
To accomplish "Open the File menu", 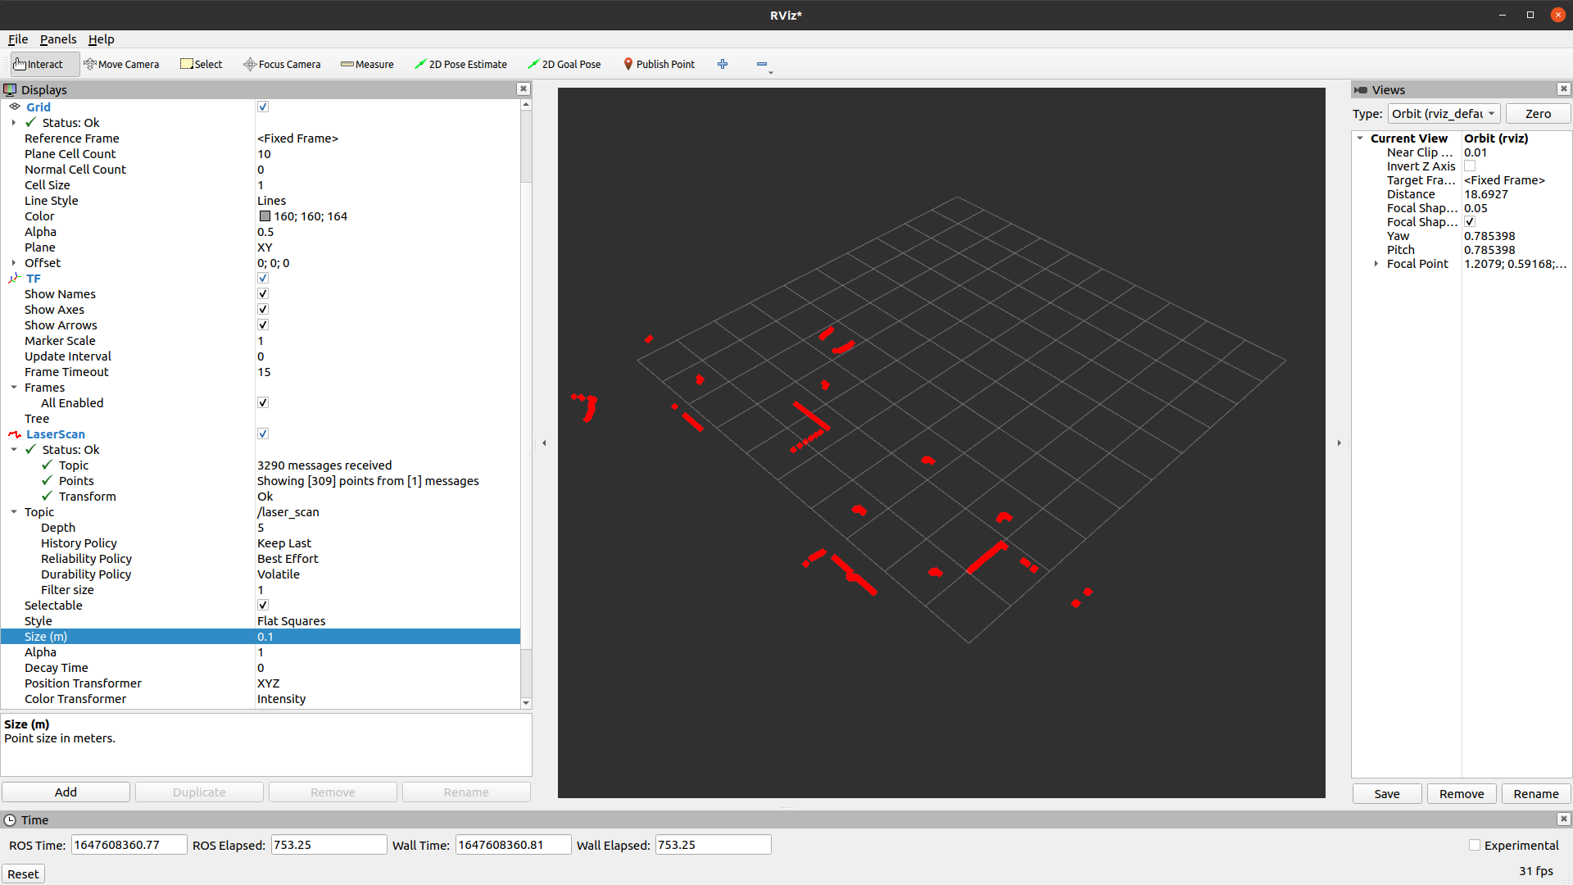I will (18, 39).
